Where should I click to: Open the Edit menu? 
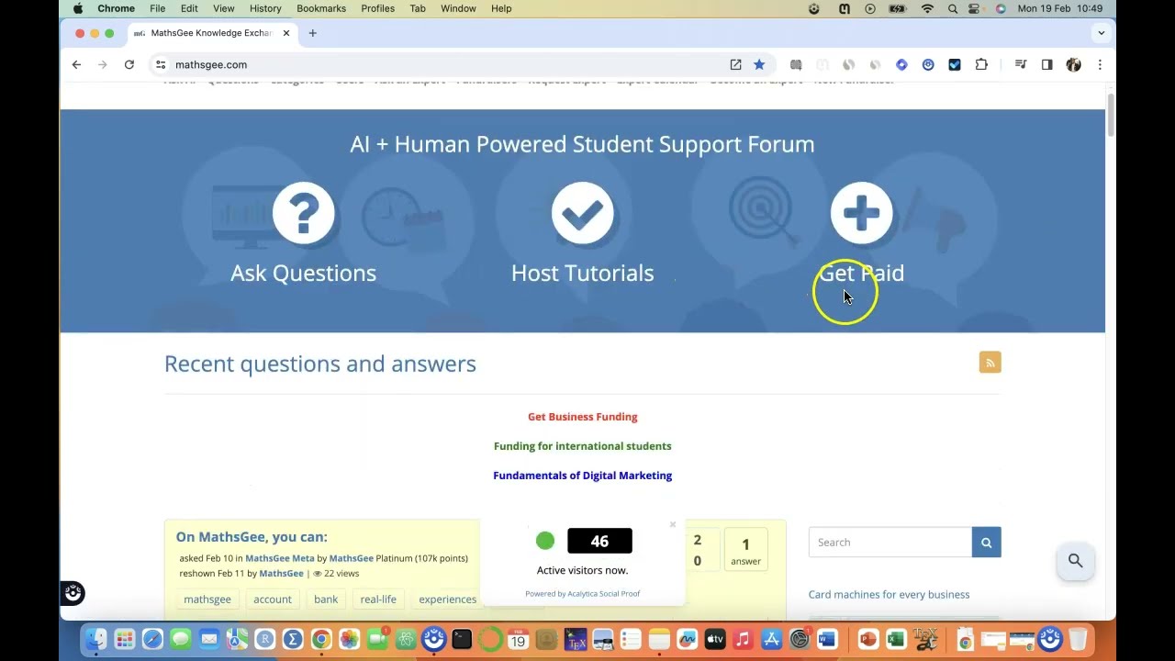189,8
